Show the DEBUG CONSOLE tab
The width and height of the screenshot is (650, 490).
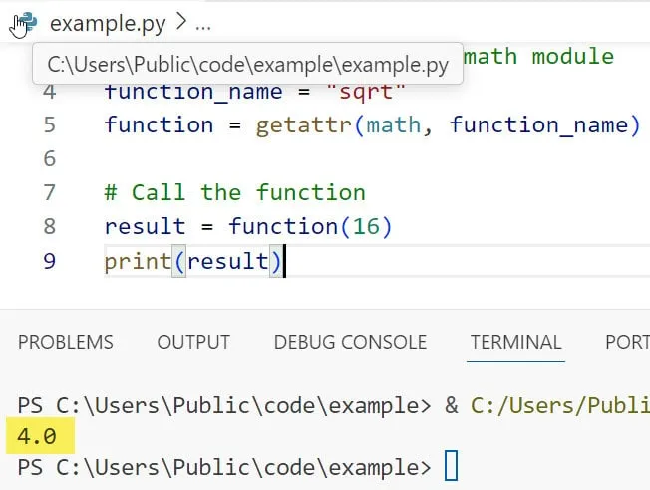click(350, 342)
